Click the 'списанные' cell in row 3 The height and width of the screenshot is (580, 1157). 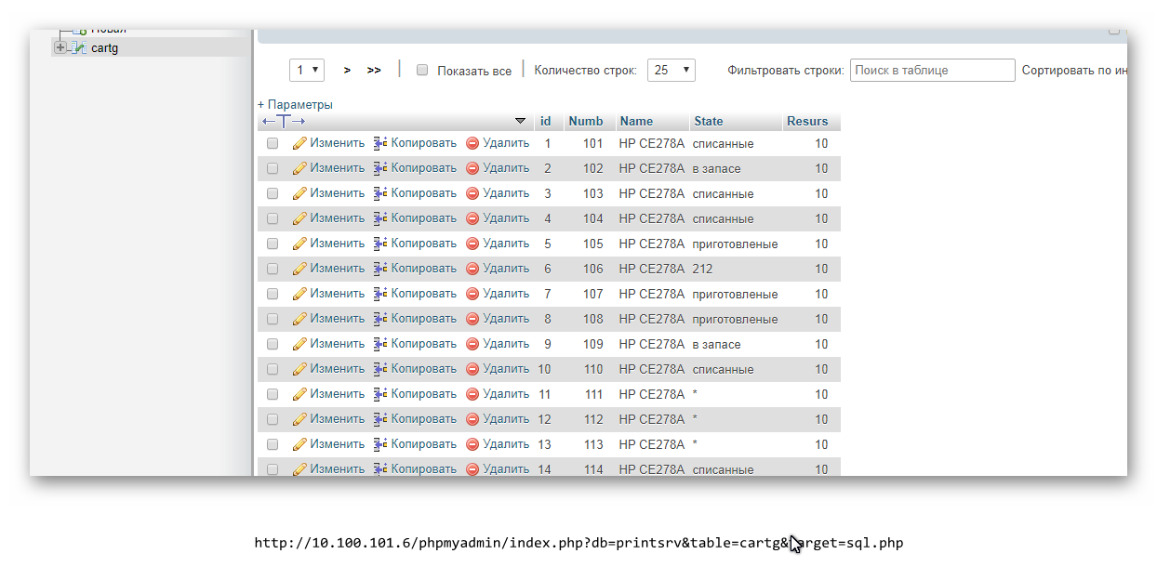pos(723,193)
